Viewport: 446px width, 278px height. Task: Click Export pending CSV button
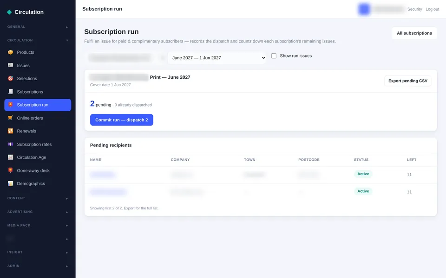pyautogui.click(x=407, y=81)
